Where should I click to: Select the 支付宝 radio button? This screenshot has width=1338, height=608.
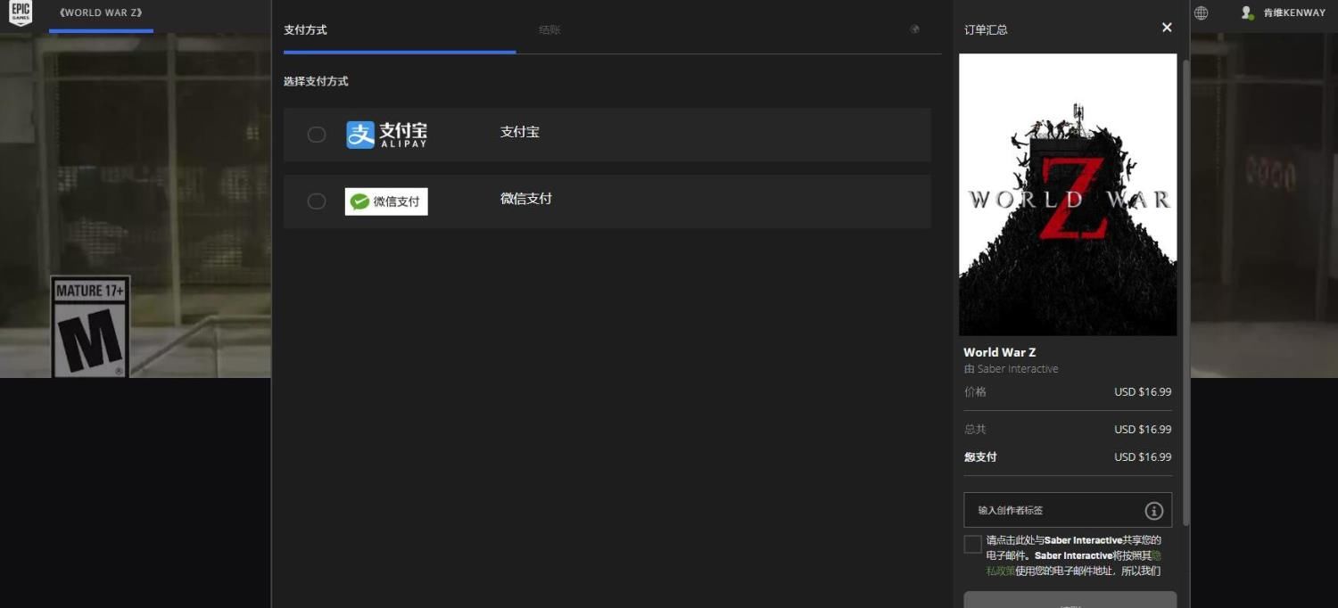[317, 135]
